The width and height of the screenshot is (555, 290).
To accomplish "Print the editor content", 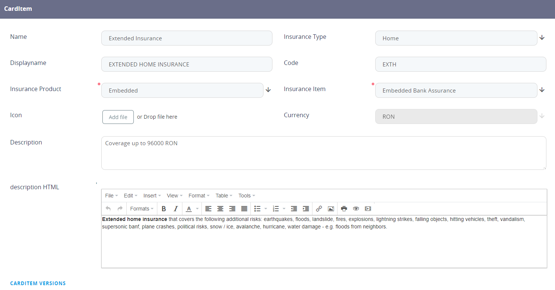I will point(344,209).
